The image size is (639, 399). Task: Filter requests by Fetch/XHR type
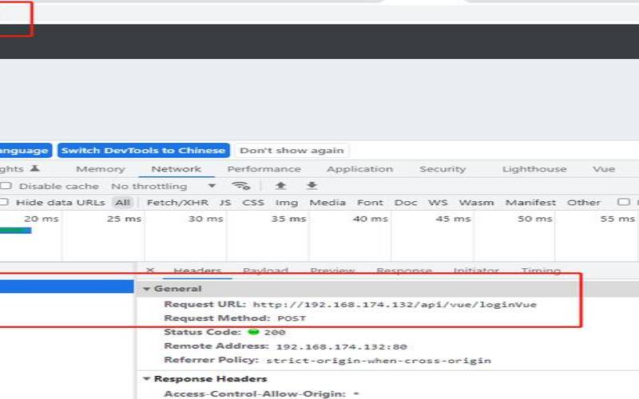177,203
